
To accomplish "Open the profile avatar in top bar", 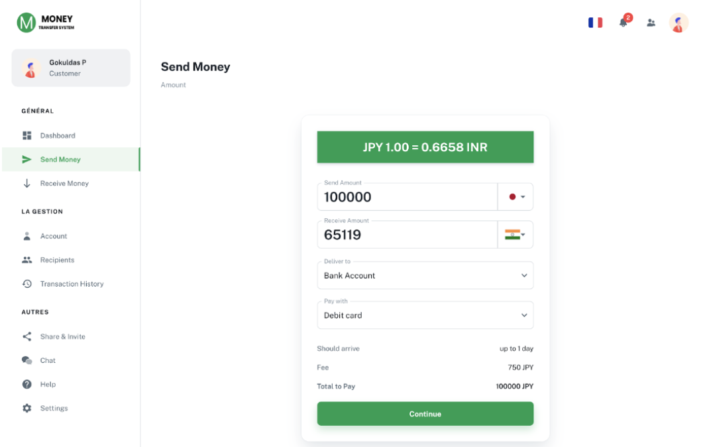I will pyautogui.click(x=679, y=23).
